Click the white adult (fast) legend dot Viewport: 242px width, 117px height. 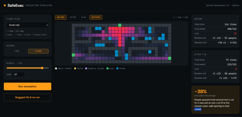[56, 68]
